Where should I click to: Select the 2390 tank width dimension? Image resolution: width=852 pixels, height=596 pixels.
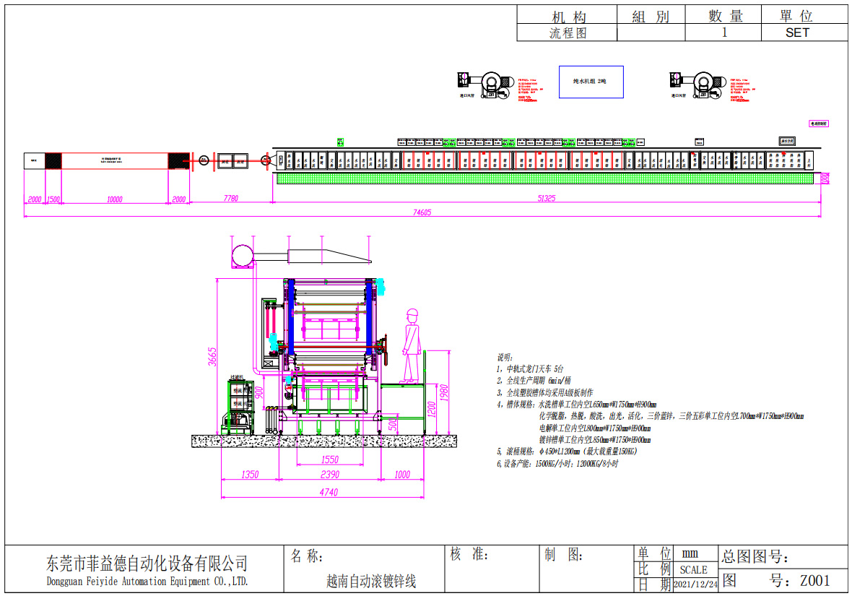coord(330,475)
